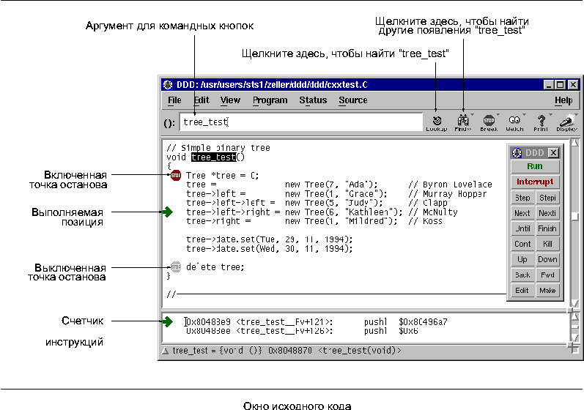This screenshot has width=584, height=410.
Task: Click the DDD icon in command tool panel
Action: coord(517,152)
